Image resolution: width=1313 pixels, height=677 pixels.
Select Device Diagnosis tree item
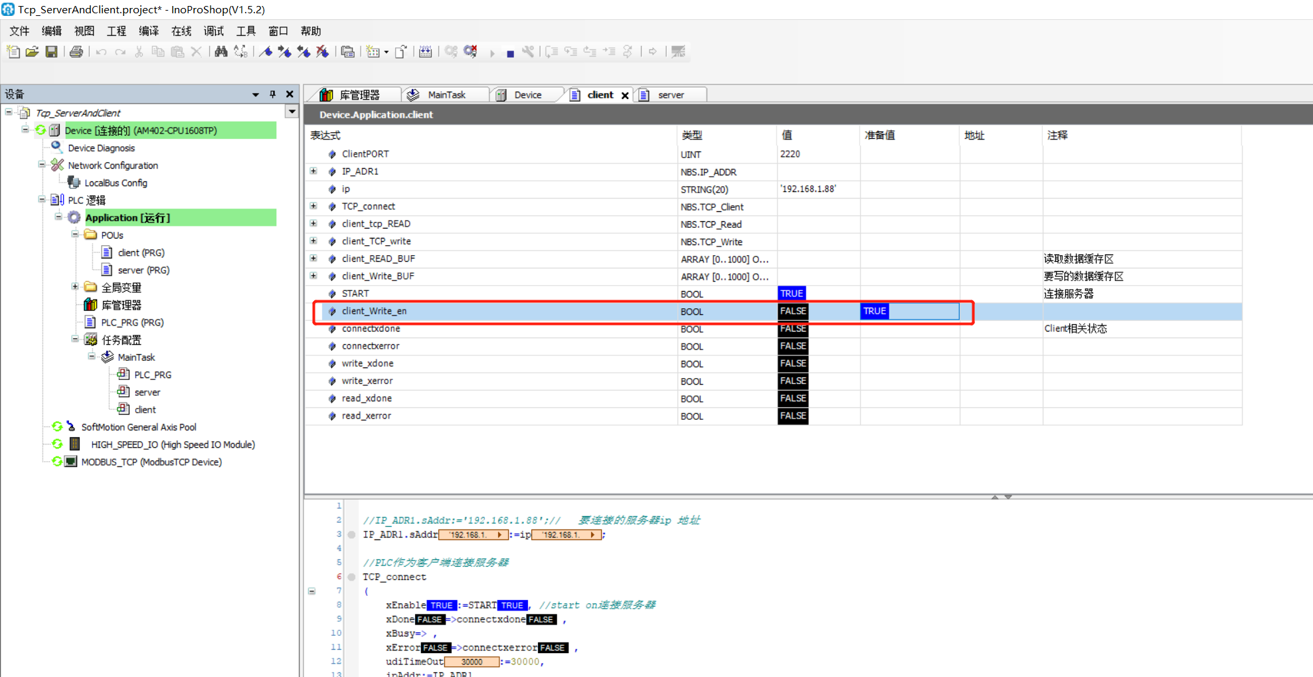point(101,148)
